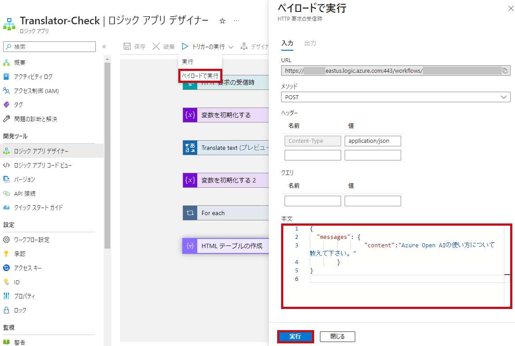Click the 閉じる button
The width and height of the screenshot is (515, 346).
coord(337,336)
